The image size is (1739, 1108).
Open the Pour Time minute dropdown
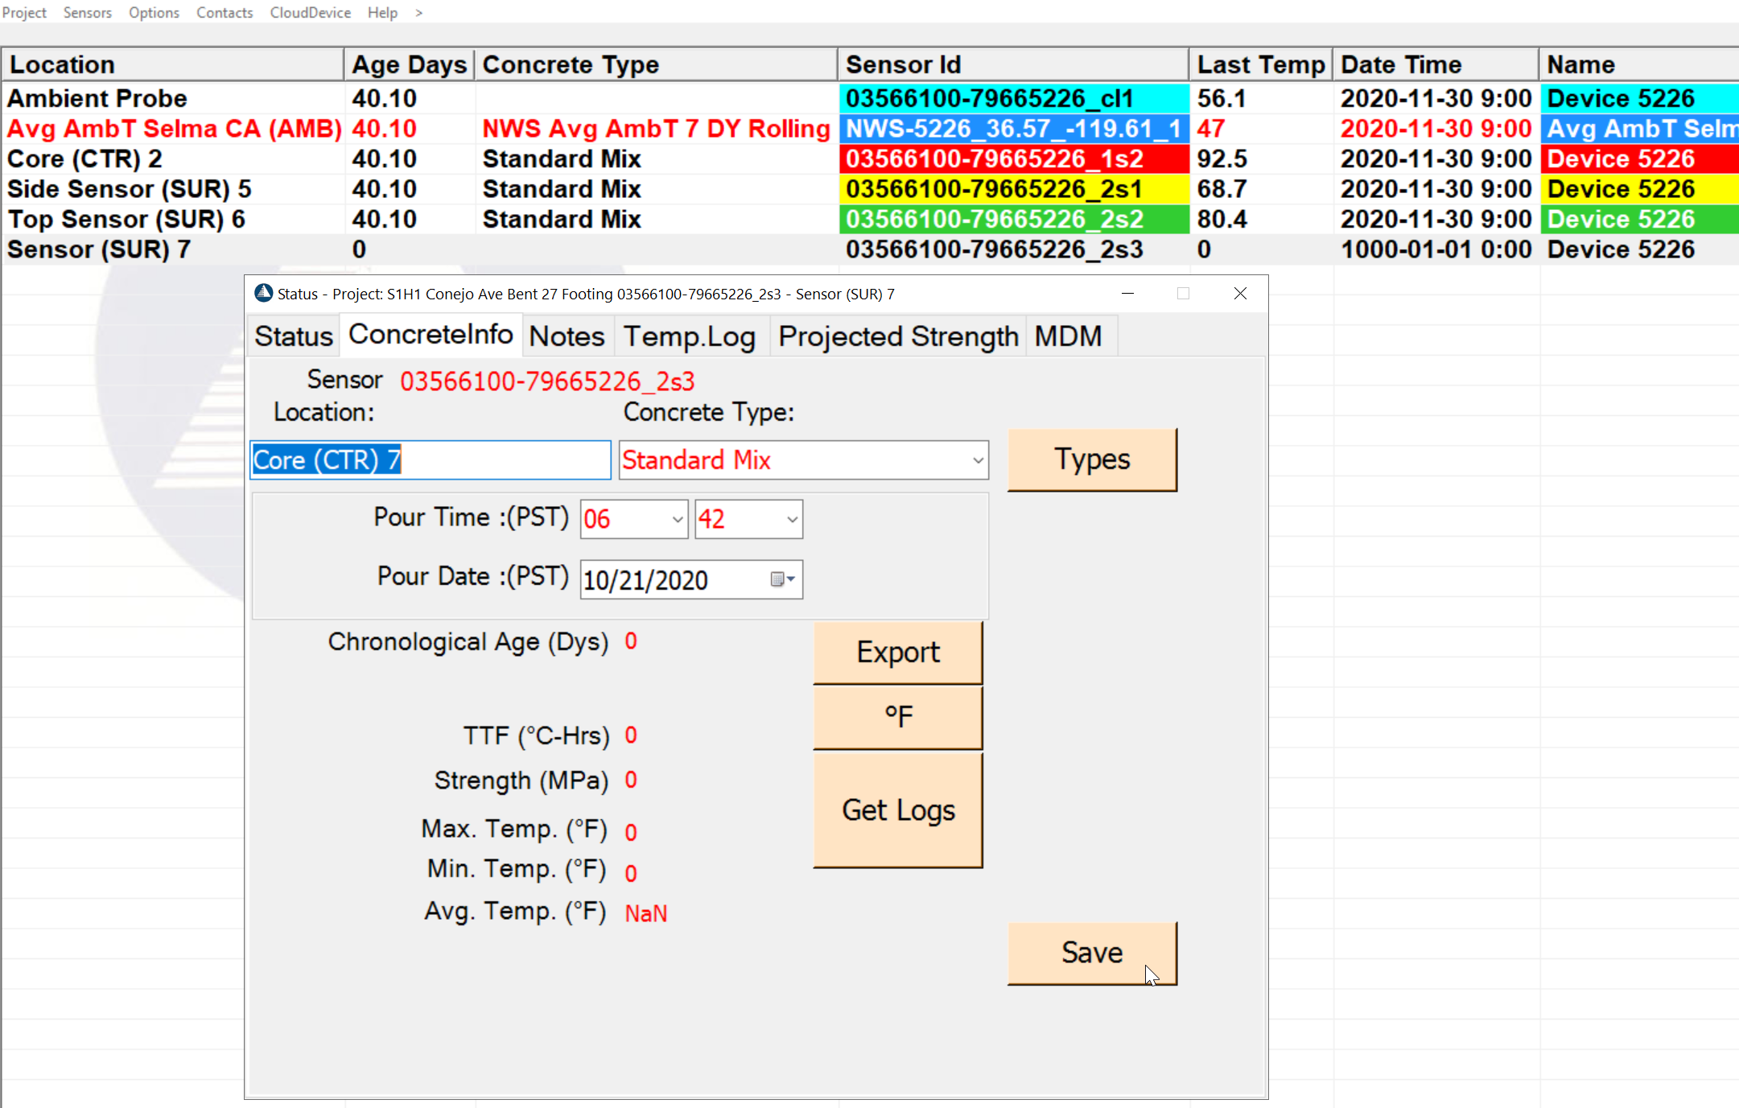click(x=792, y=519)
